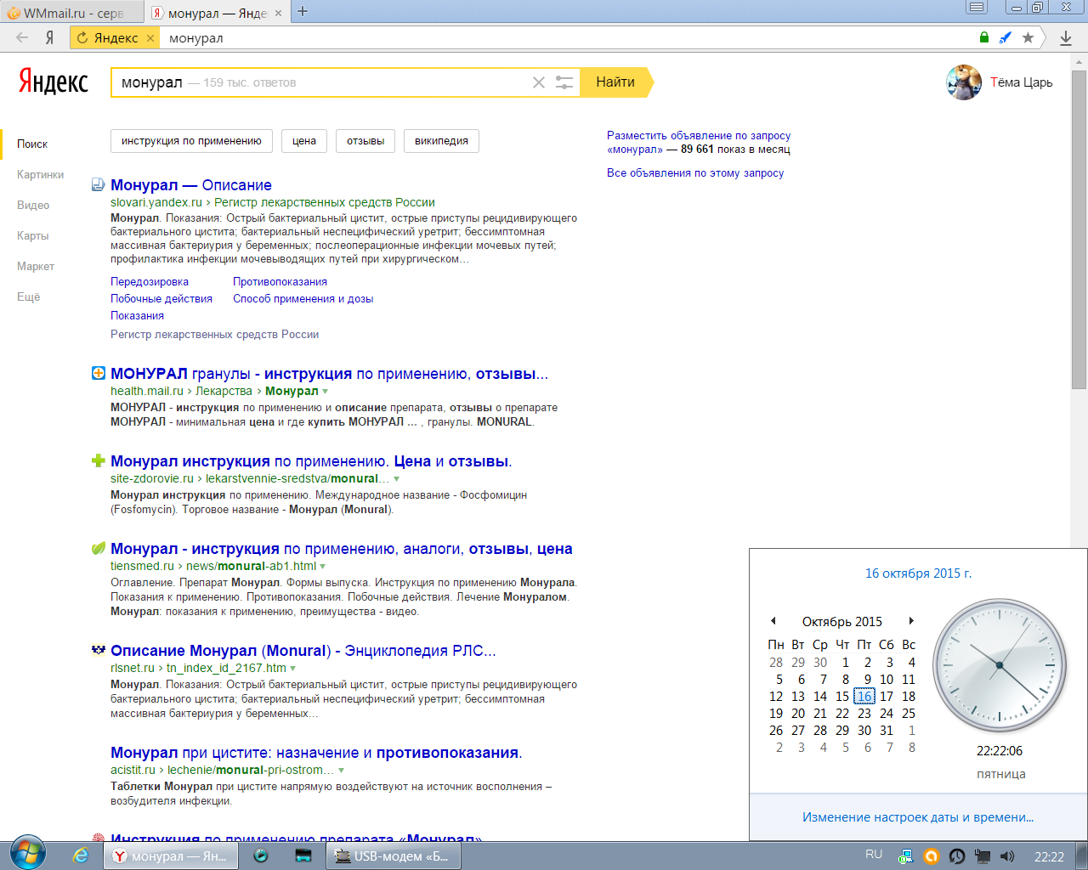Select the Поиск section
This screenshot has width=1088, height=870.
point(32,144)
